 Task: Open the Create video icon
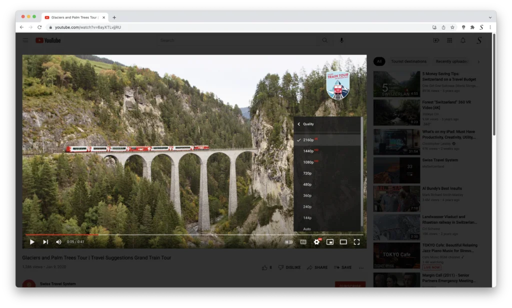[x=436, y=40]
